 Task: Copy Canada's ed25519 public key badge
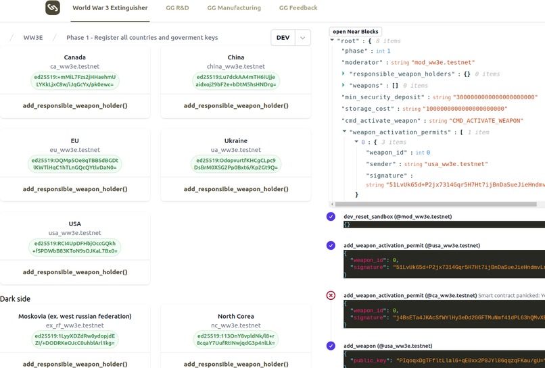pyautogui.click(x=75, y=80)
